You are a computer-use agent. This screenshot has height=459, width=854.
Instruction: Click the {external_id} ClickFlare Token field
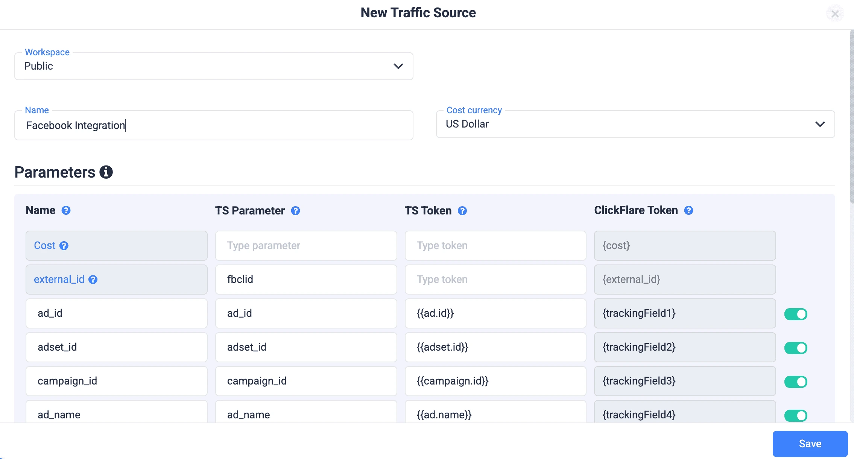(685, 280)
